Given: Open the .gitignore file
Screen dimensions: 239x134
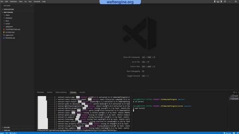Looking at the screenshot, I should click(x=9, y=26).
